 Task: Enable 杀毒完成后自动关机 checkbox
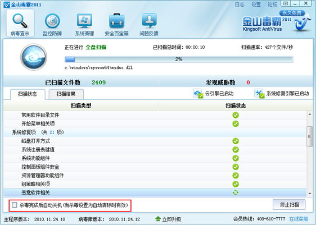pyautogui.click(x=15, y=205)
